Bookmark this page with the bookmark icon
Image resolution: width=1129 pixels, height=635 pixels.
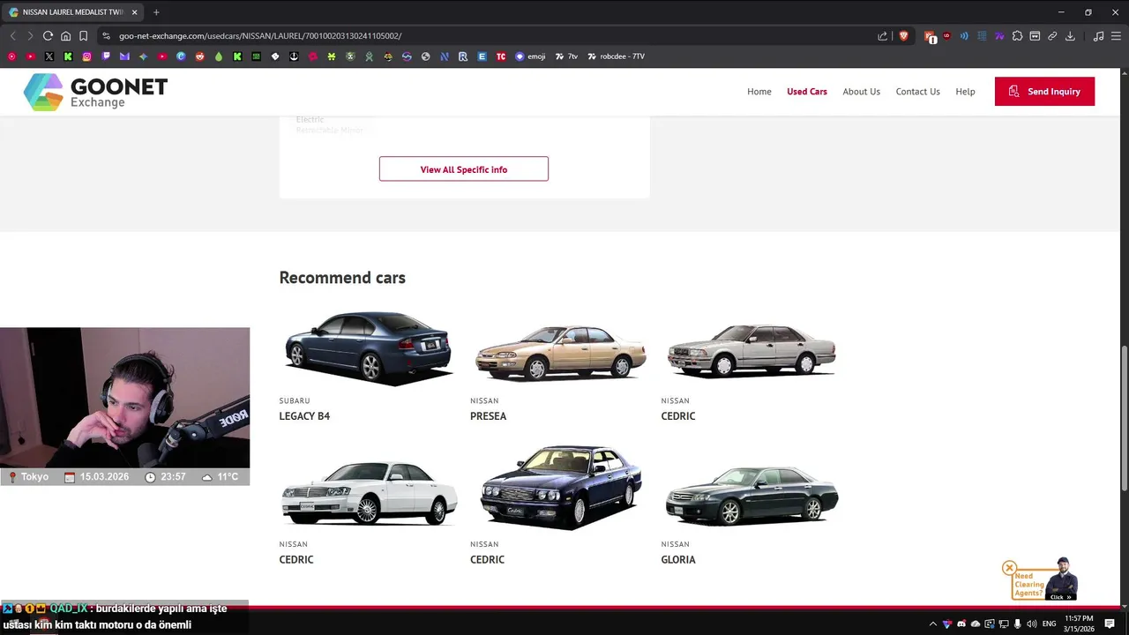83,36
